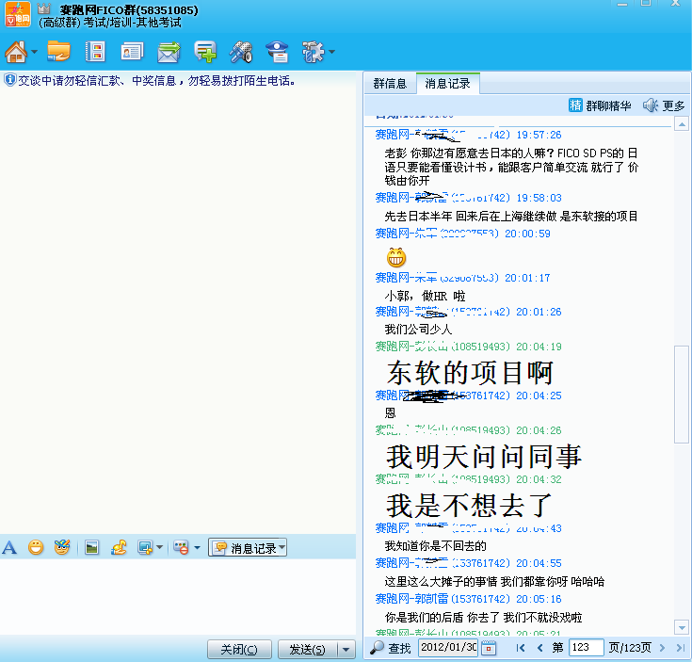Click message text 我明天问问同事
The image size is (692, 662).
coord(484,457)
